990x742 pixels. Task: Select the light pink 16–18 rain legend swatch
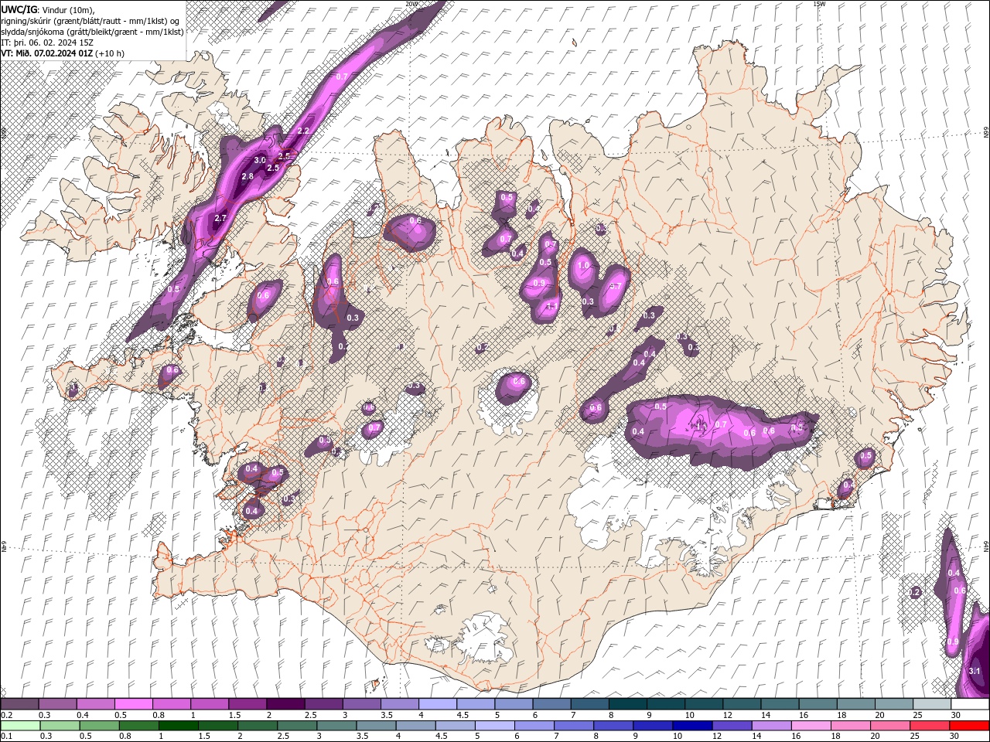[811, 725]
